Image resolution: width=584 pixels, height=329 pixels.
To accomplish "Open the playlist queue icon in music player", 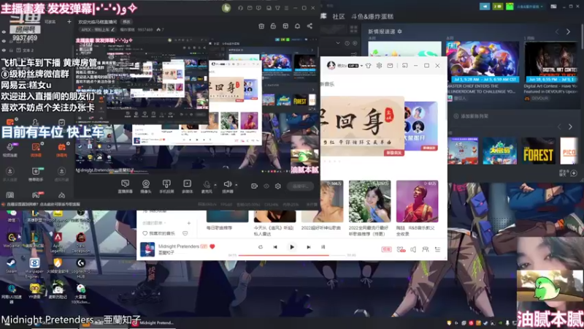I will pos(437,249).
